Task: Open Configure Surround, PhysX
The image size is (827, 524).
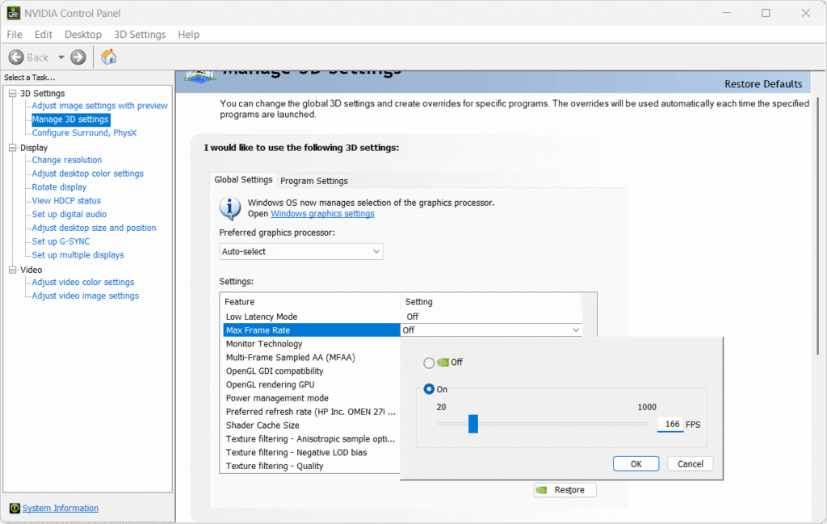Action: [84, 133]
